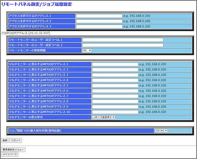Click the リモートパネル設定/ジョブ履歴設定 heading
The width and height of the screenshot is (197, 159).
coord(37,4)
